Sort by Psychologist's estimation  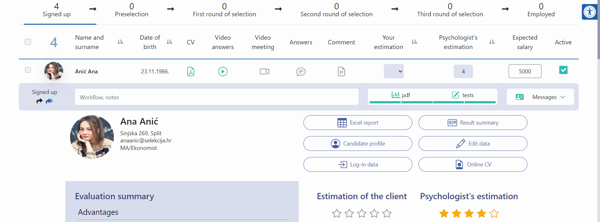(492, 42)
